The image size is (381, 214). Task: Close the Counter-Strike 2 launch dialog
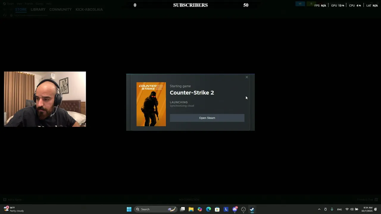coord(247,77)
